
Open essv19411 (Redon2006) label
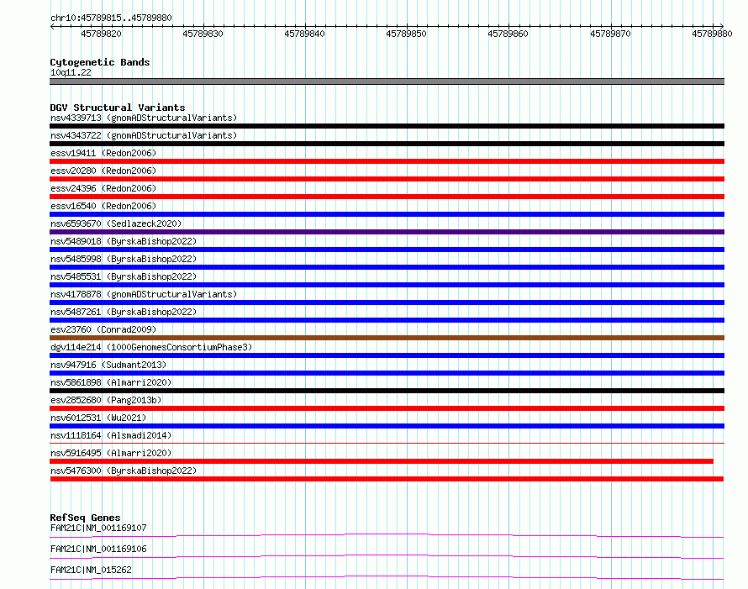point(103,153)
